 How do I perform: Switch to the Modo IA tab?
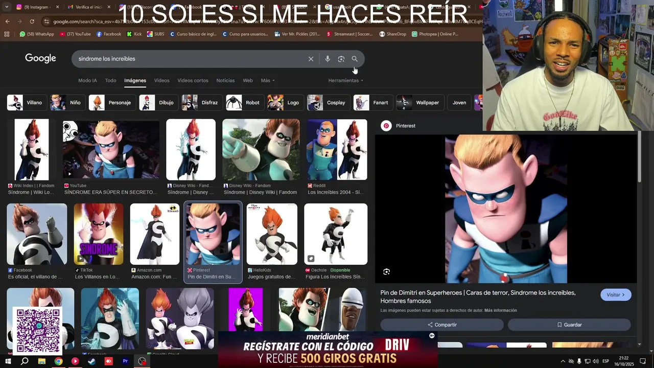coord(87,80)
